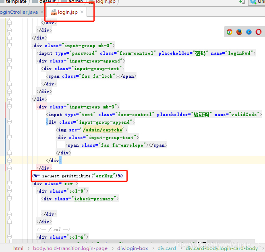Screen dimensions: 265x252
Task: Close the LoginCtroller.java tab
Action: click(x=42, y=12)
